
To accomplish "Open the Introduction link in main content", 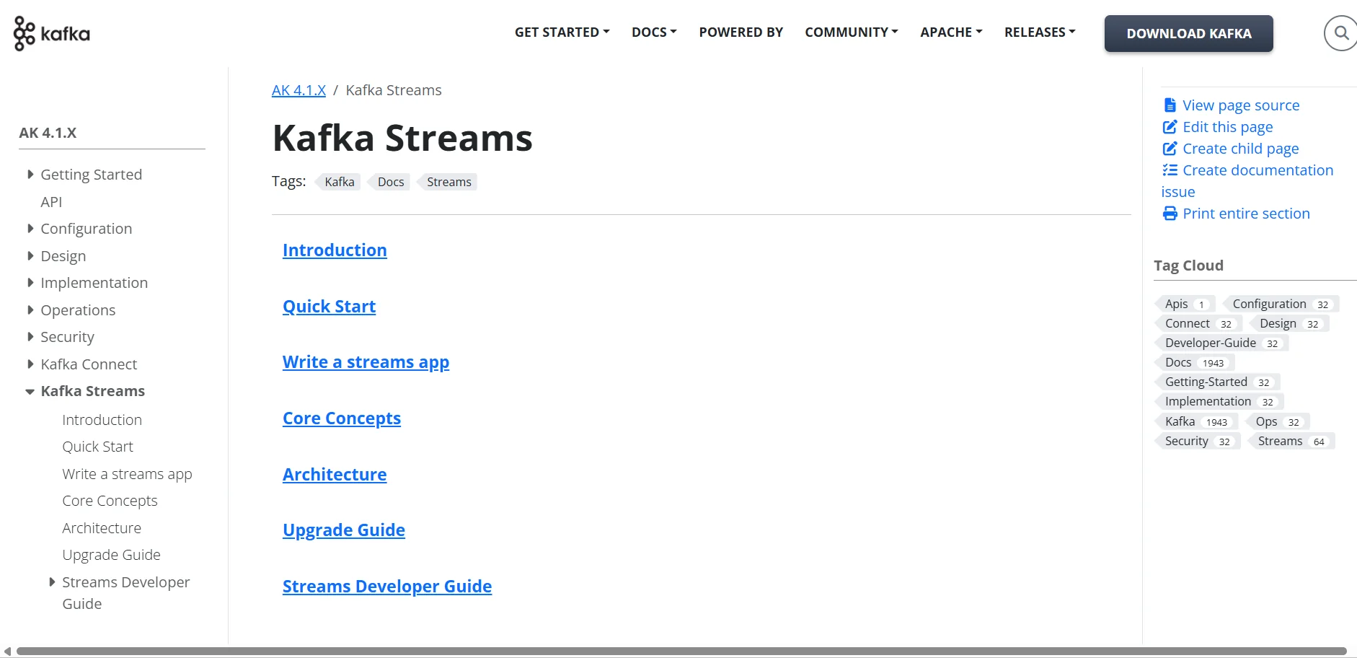I will (x=335, y=250).
